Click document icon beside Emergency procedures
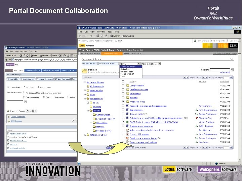242x181 pixels. click(x=127, y=126)
